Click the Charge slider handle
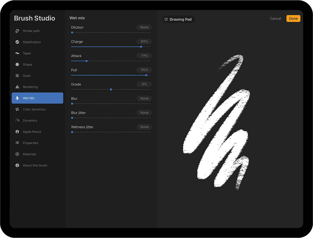313x238 pixels. pyautogui.click(x=141, y=47)
